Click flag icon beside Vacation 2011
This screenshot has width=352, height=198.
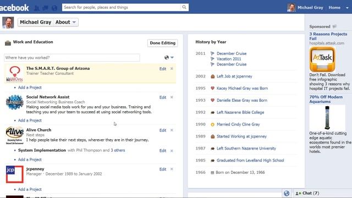click(x=212, y=59)
